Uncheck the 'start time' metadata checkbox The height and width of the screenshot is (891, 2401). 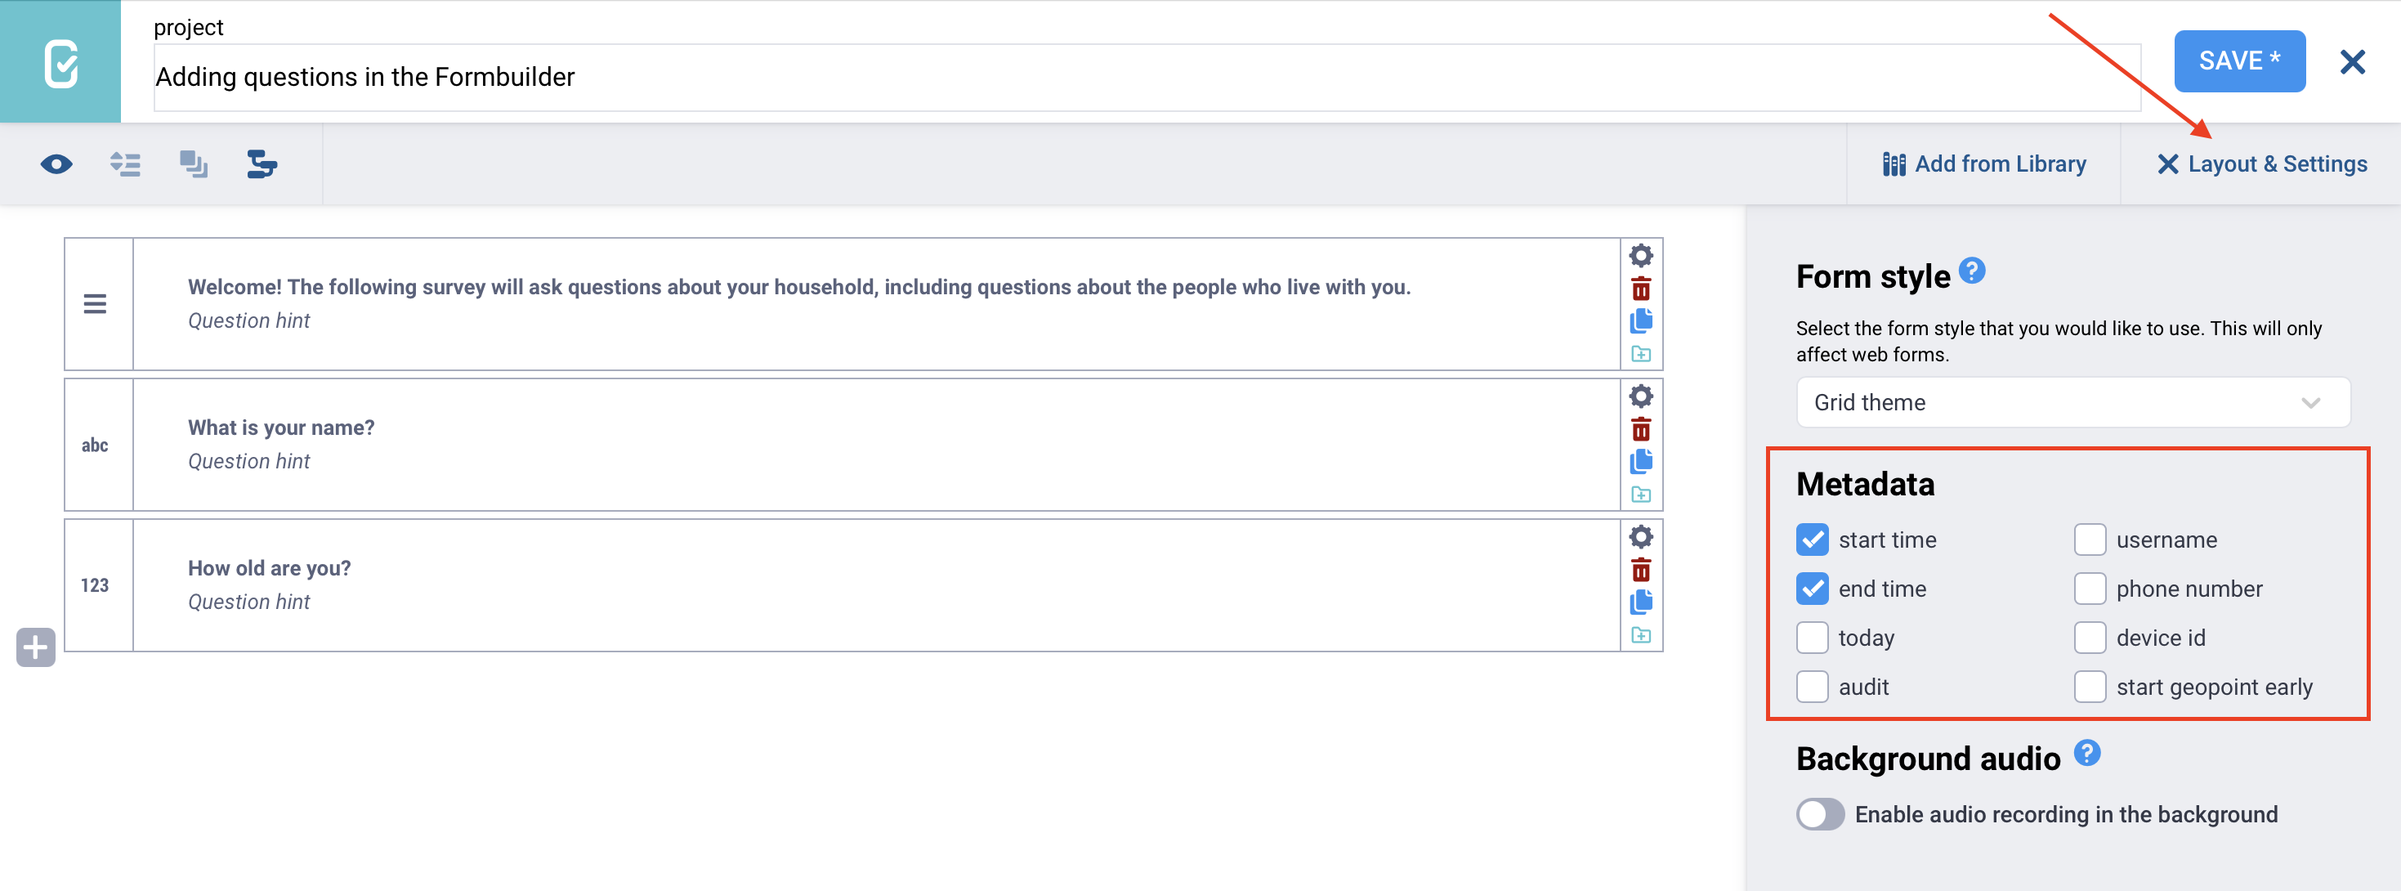click(1812, 540)
